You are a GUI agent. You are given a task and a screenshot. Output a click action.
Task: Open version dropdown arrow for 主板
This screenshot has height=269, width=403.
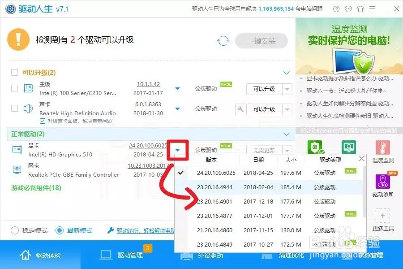click(177, 89)
